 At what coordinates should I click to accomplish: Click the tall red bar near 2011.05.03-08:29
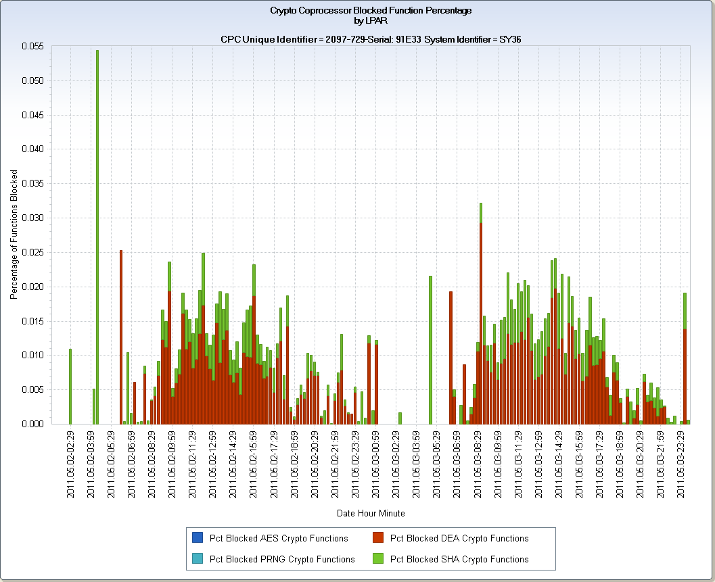[x=481, y=323]
